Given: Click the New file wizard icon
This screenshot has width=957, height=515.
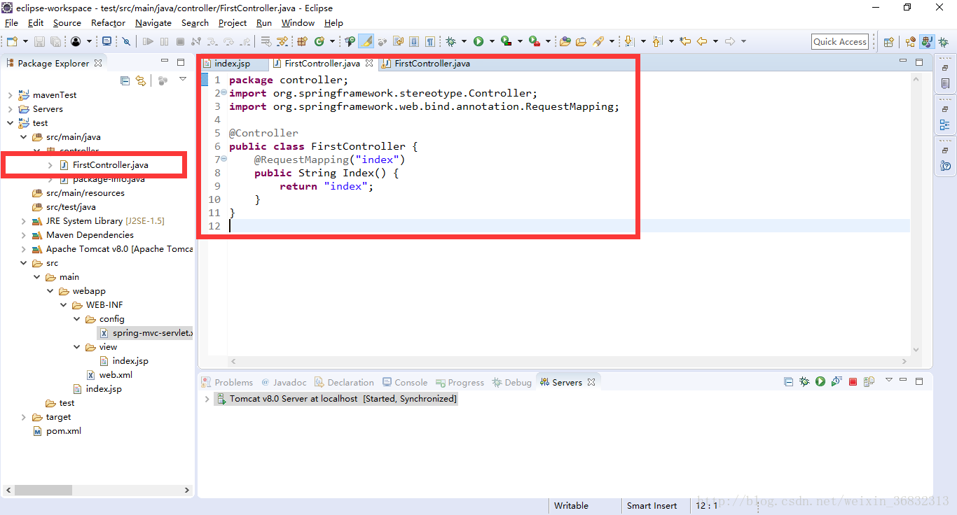Looking at the screenshot, I should 12,42.
